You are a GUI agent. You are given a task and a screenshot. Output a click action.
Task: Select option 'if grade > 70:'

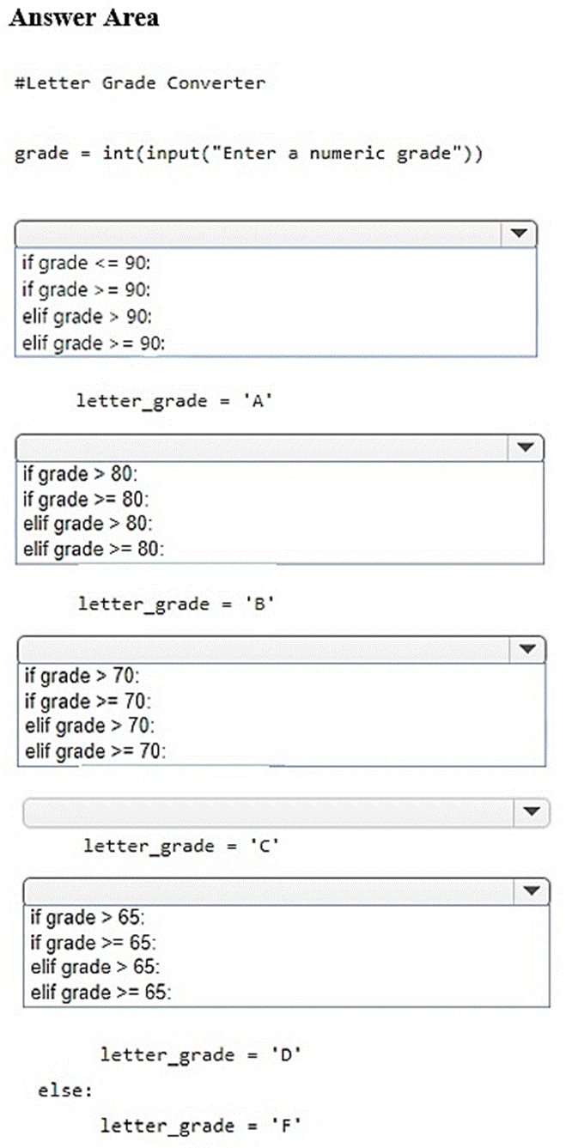point(82,676)
